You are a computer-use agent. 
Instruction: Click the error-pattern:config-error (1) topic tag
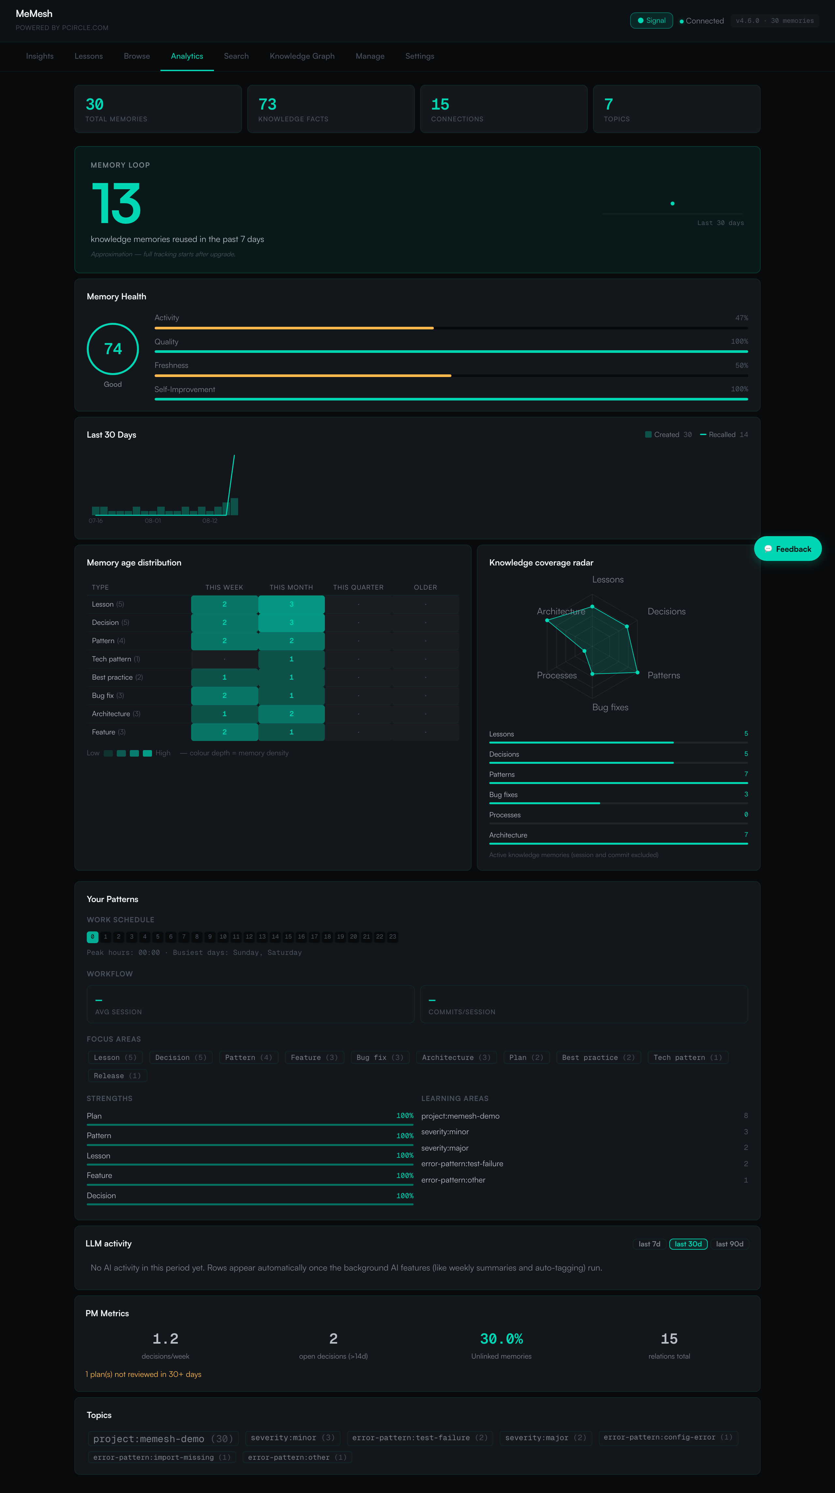[x=668, y=1438]
